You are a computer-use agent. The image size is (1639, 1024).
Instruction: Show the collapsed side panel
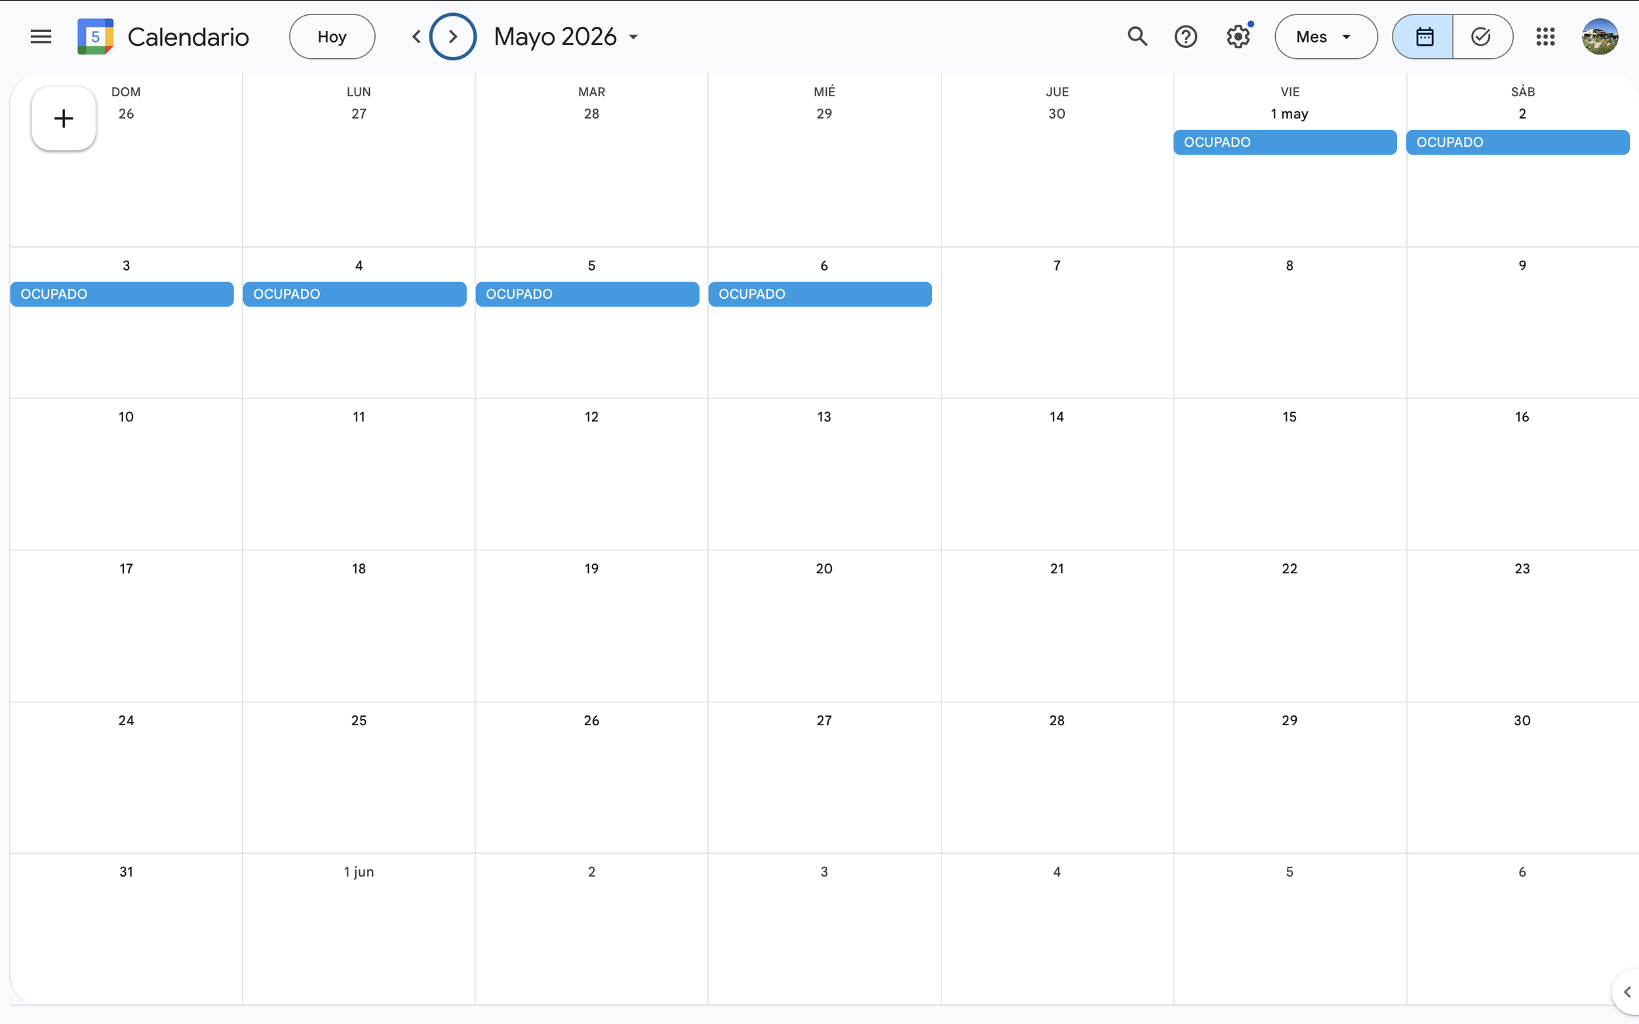click(1626, 991)
